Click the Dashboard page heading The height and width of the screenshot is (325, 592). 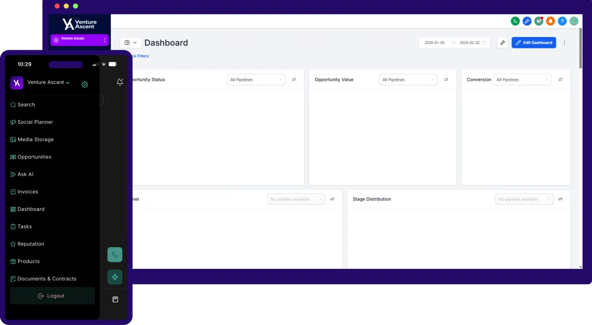click(x=166, y=43)
